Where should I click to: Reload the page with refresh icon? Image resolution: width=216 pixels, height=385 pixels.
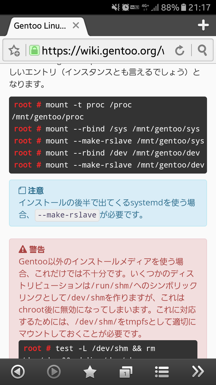[x=179, y=51]
